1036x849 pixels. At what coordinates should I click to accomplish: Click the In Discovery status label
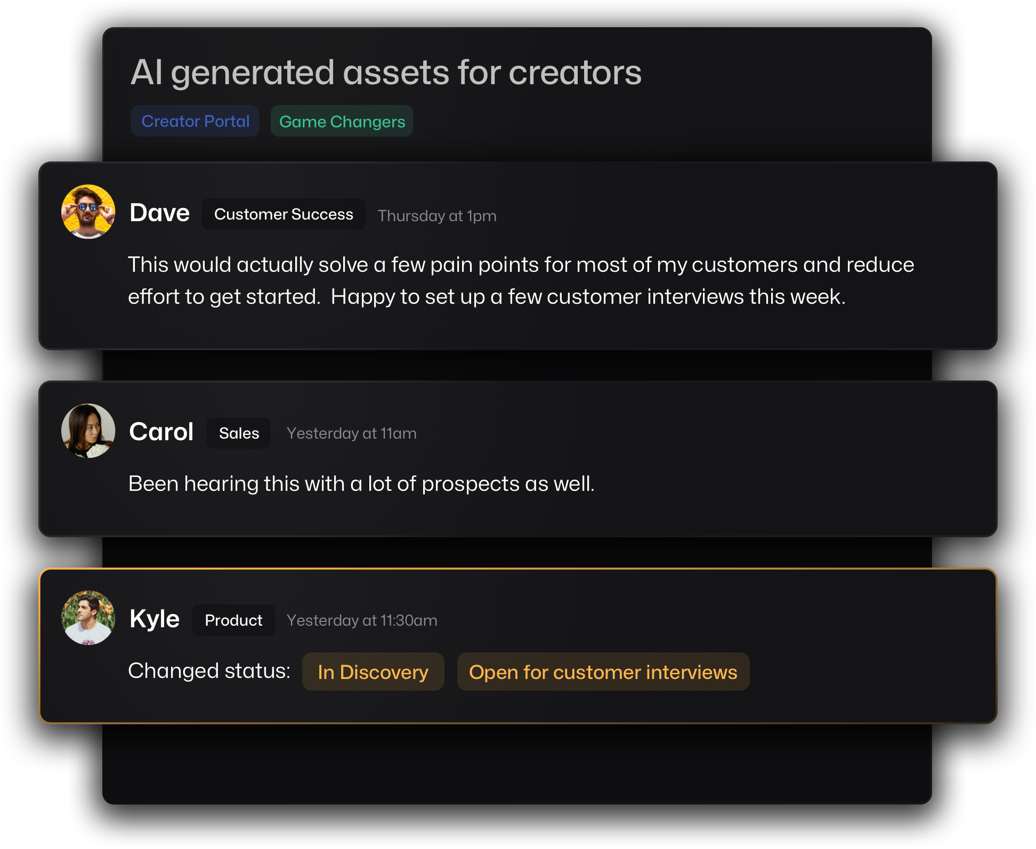coord(373,672)
